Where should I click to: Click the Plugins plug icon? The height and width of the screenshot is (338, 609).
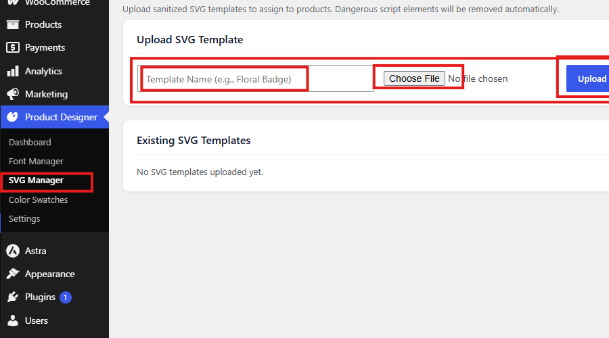pos(13,297)
